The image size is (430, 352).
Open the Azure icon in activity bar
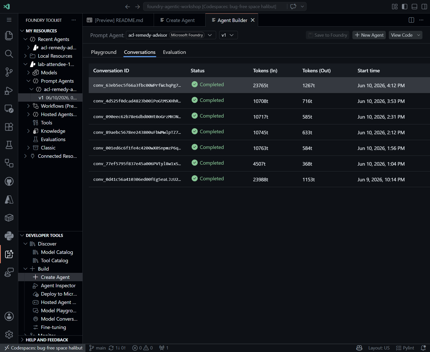pyautogui.click(x=9, y=200)
